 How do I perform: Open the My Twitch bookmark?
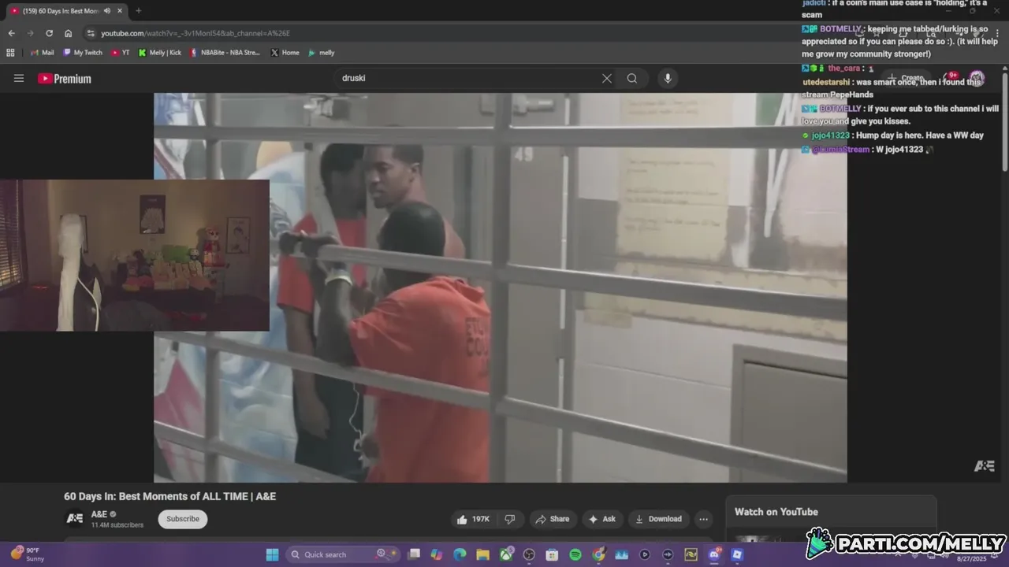pyautogui.click(x=83, y=53)
